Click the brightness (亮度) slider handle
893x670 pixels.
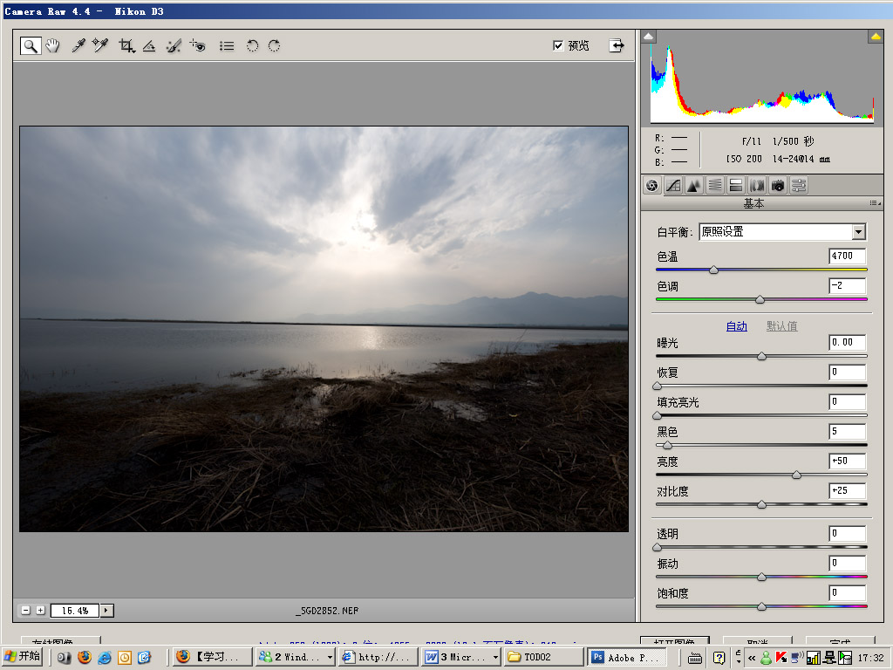pos(797,475)
